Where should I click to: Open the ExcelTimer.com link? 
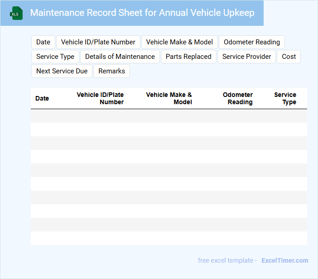click(x=284, y=260)
